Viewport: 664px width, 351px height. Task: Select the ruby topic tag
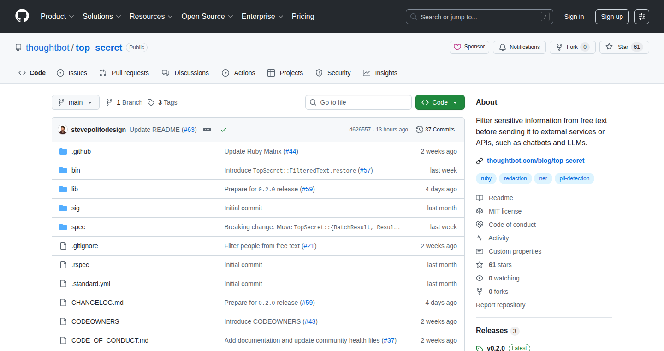(486, 178)
